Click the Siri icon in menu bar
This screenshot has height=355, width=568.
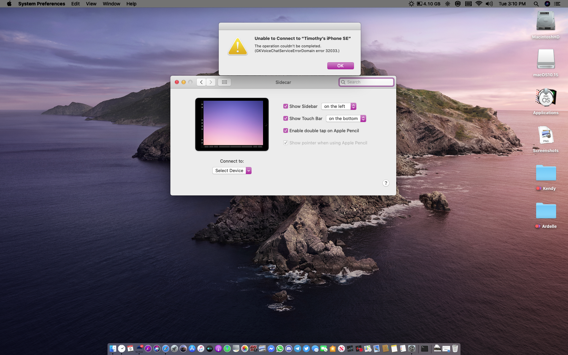pos(547,4)
